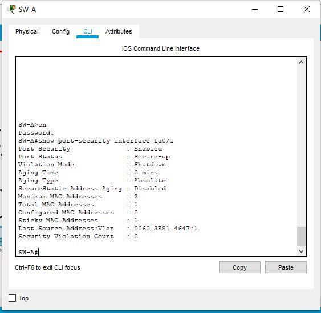Click the show port-security interface command line
Screen dimensions: 321x313
(x=96, y=141)
